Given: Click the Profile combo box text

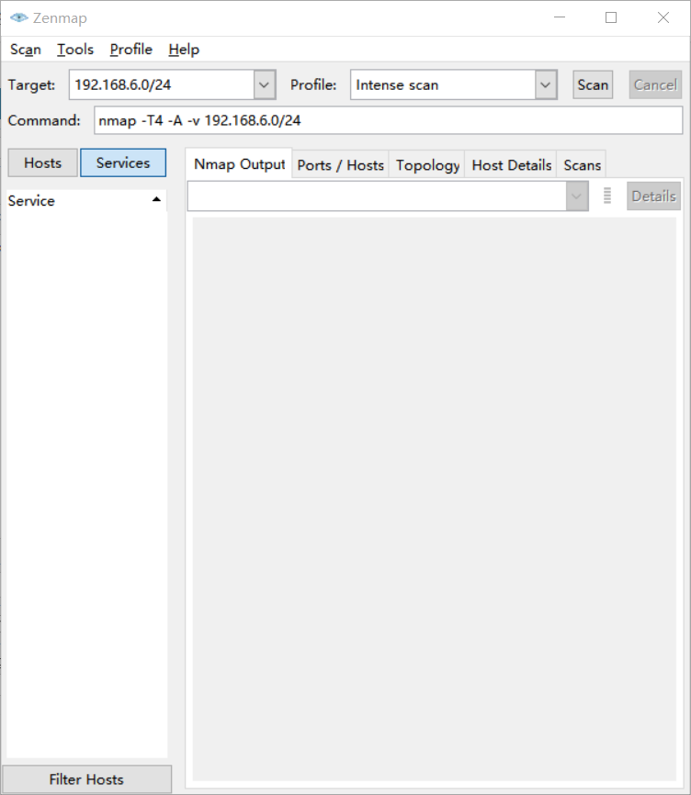Looking at the screenshot, I should click(443, 84).
